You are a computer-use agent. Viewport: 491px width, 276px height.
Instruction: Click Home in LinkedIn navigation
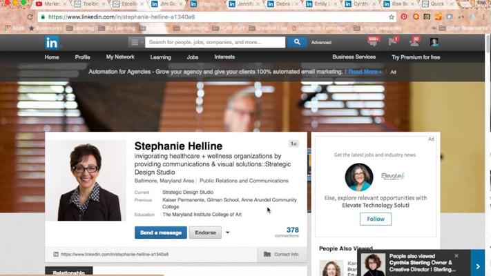52,57
